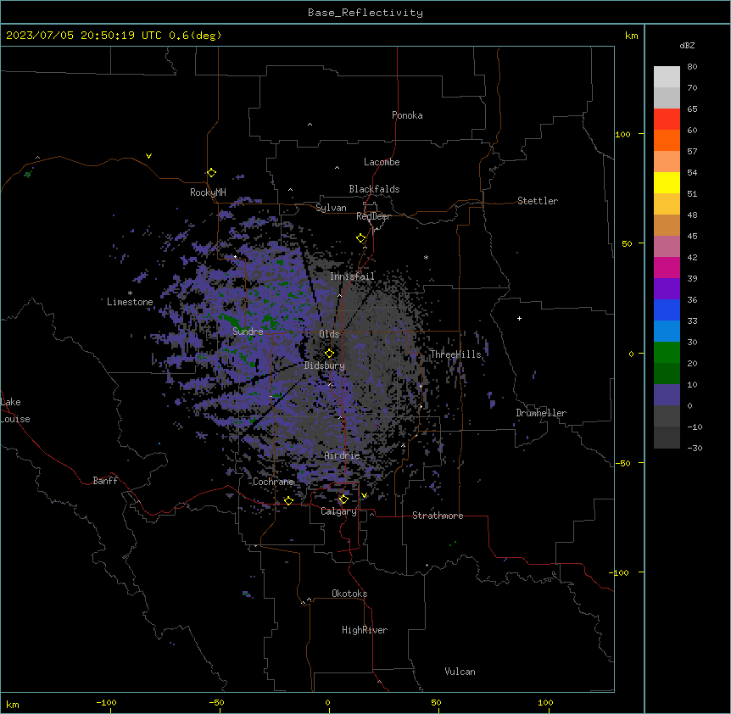Viewport: 731px width, 714px height.
Task: Select the Vulcan label
Action: [x=460, y=672]
